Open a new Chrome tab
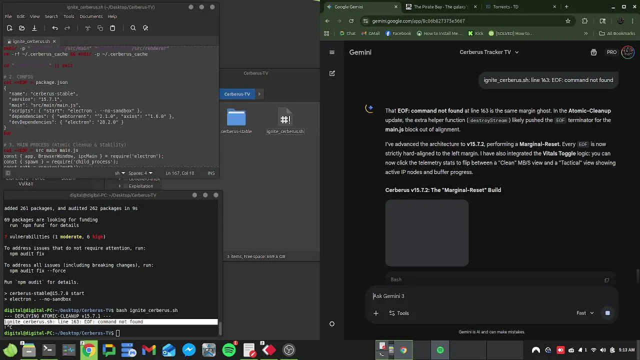Viewport: 640px width, 360px height. point(566,7)
